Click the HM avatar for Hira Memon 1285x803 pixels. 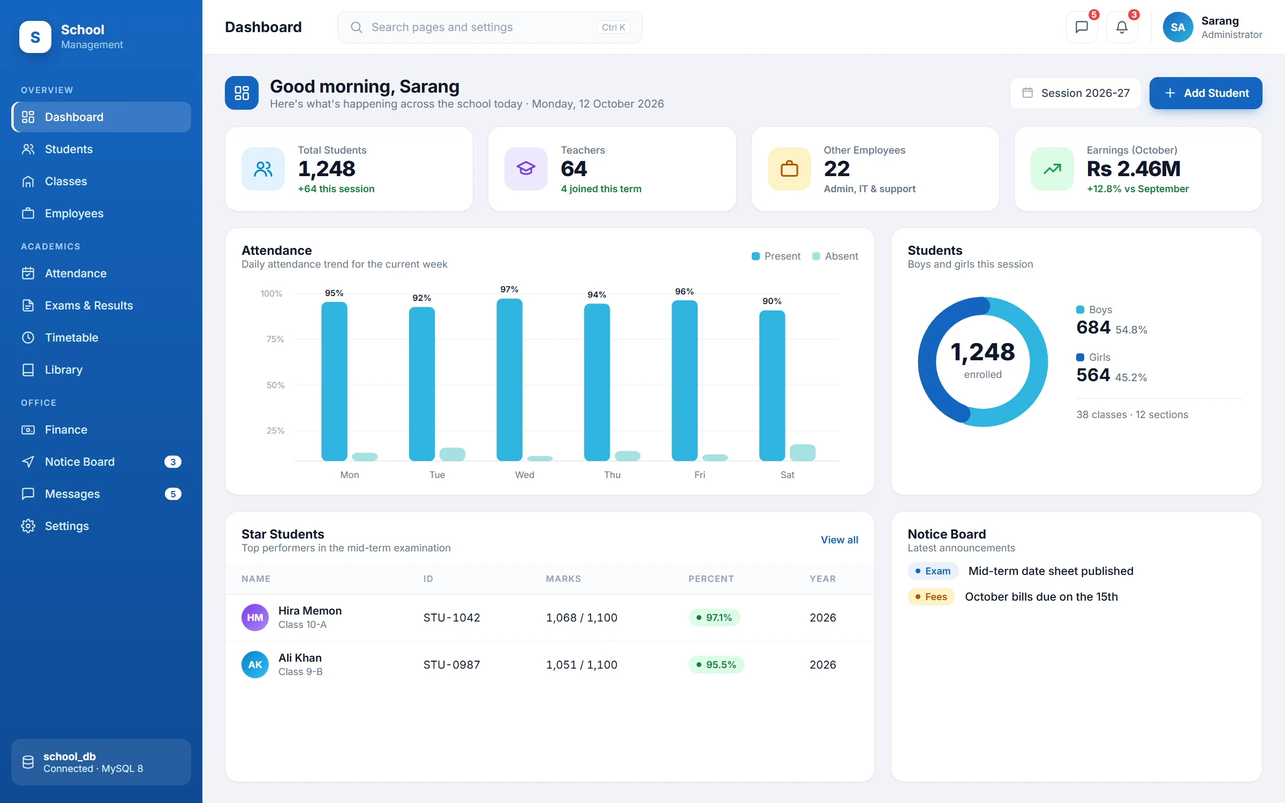point(255,618)
